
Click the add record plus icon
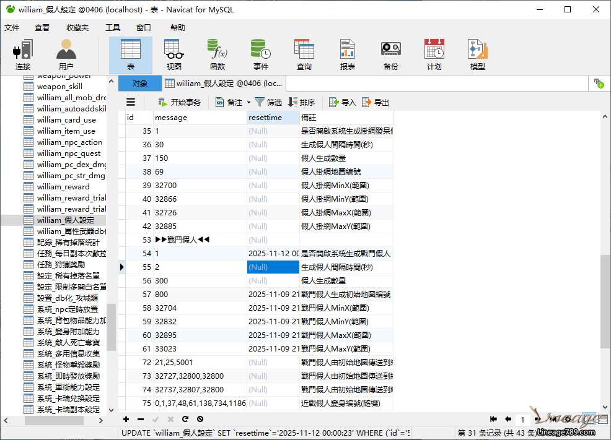pos(126,419)
